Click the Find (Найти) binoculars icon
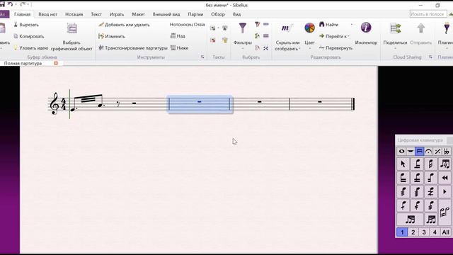This screenshot has width=453, height=255. (x=322, y=25)
